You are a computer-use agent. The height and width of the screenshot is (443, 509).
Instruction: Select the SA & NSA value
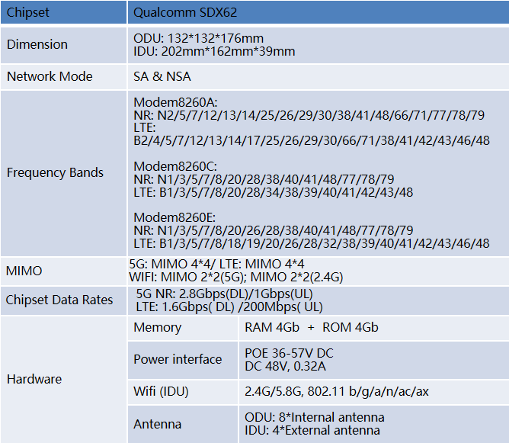[x=162, y=76]
